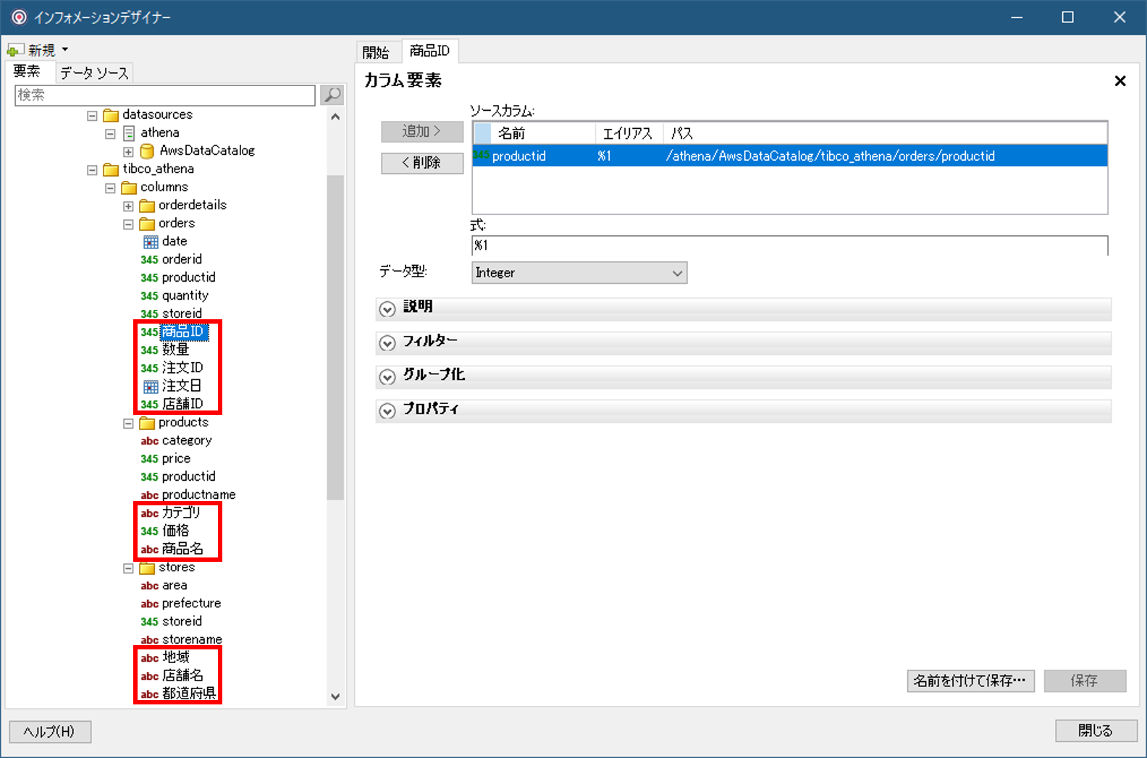
Task: Click the columns folder icon
Action: point(129,188)
